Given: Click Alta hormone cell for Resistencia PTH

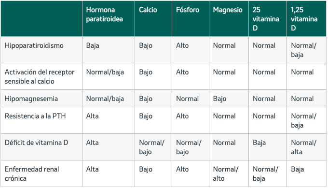Looking at the screenshot, I should coord(92,116).
